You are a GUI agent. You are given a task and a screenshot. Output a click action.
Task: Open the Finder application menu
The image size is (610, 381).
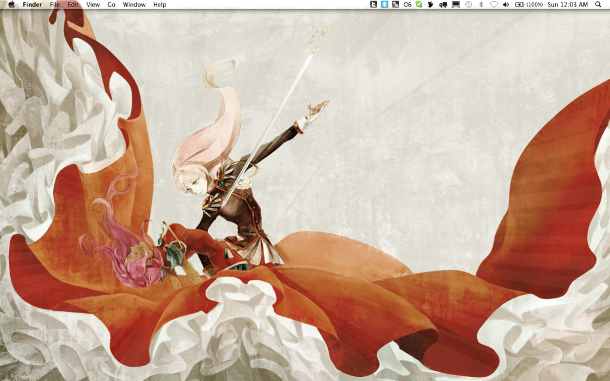point(32,5)
